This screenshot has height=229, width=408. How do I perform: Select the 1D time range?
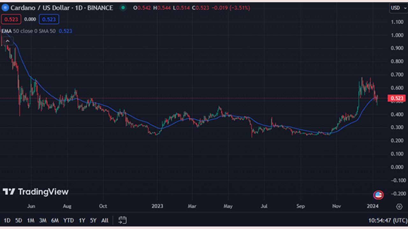point(7,220)
